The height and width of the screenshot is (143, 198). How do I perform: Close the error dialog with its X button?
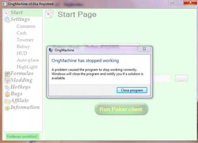point(144,49)
